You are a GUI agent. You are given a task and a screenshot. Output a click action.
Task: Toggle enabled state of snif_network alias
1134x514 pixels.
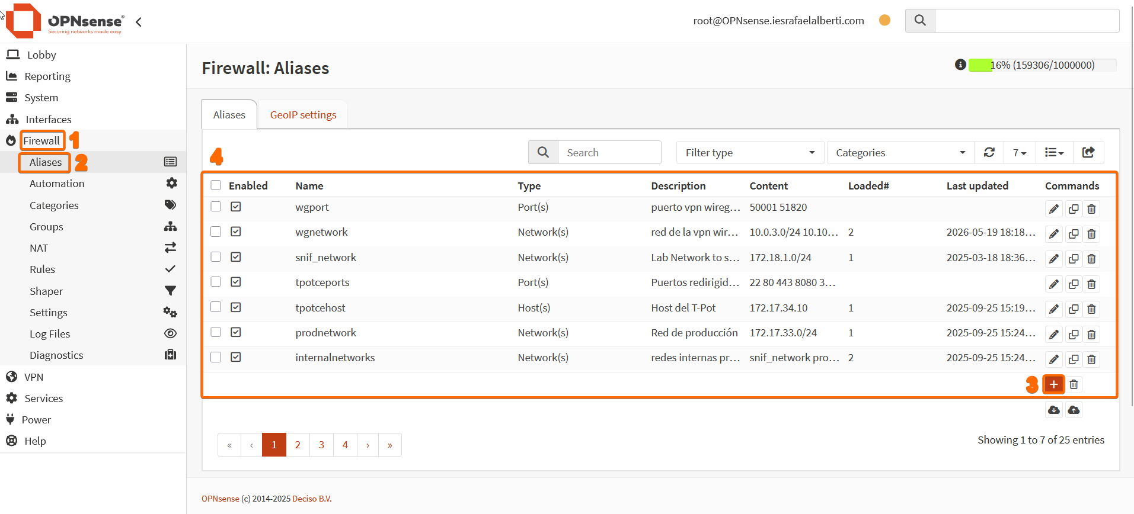pyautogui.click(x=236, y=257)
